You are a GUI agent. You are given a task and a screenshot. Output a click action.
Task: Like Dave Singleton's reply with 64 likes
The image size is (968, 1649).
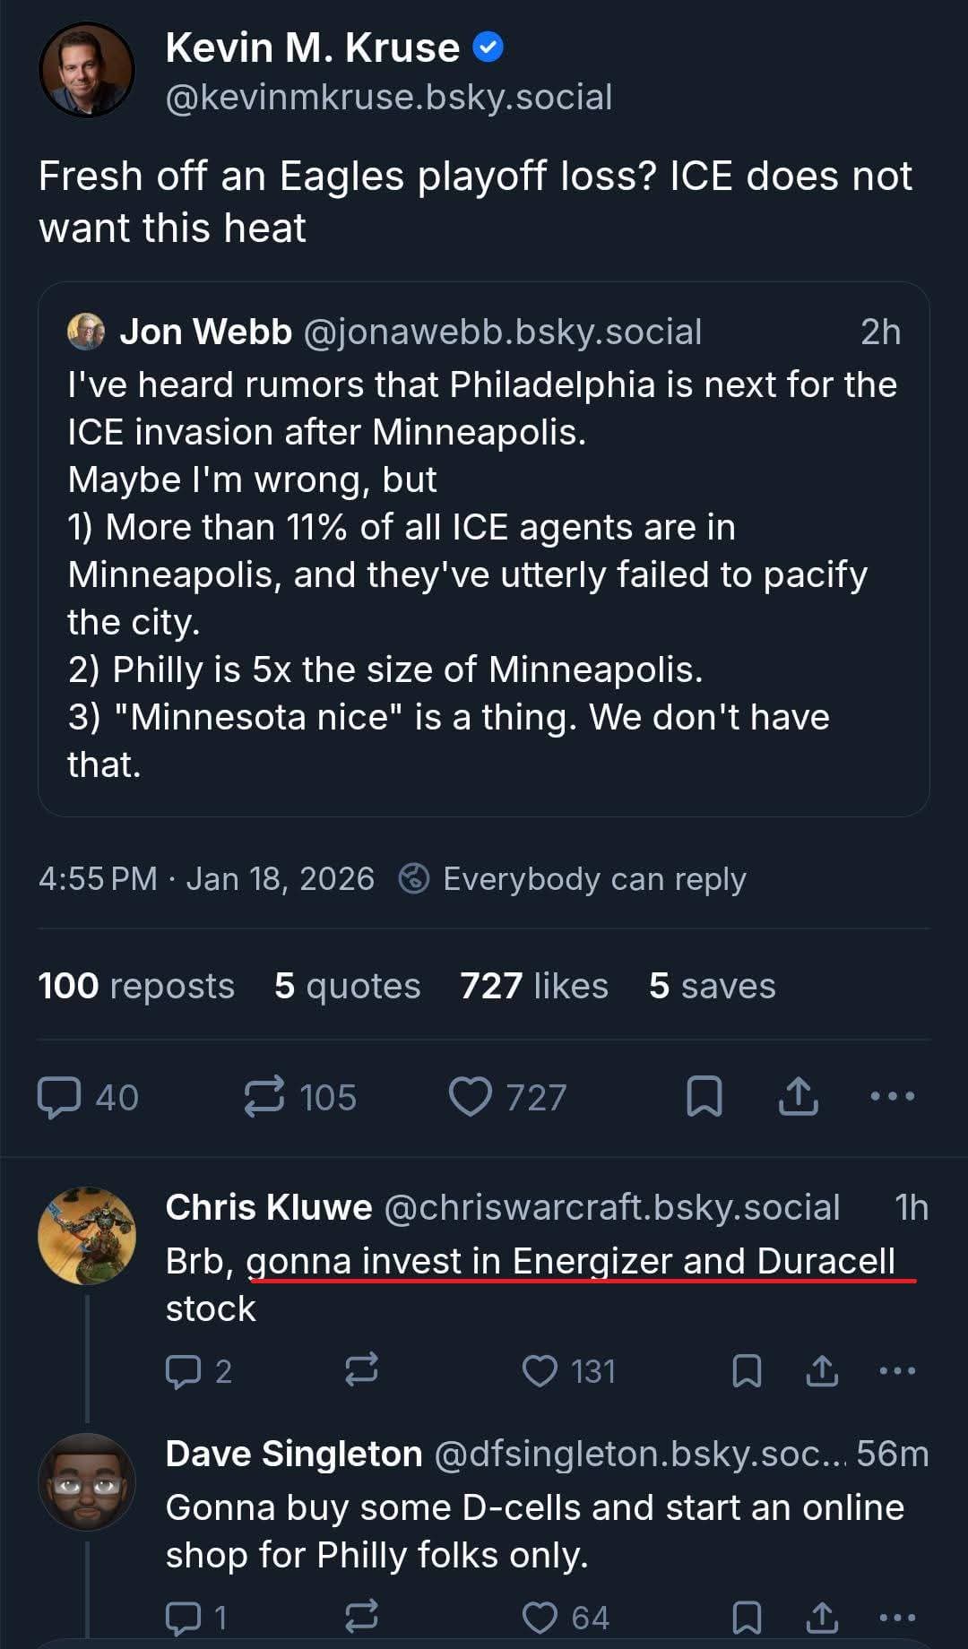pyautogui.click(x=540, y=1618)
